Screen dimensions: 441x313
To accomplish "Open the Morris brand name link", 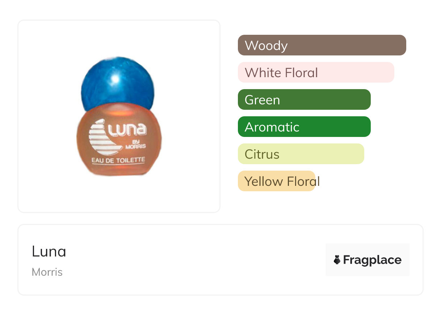I will click(x=47, y=272).
